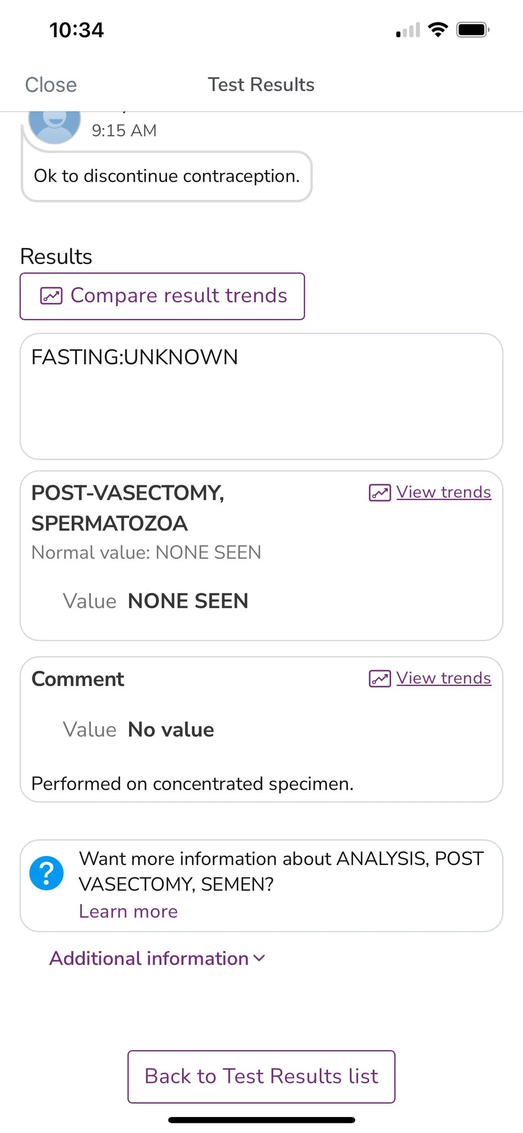Screen dimensions: 523x1133
Task: Open Learn more about semen analysis
Action: click(128, 911)
